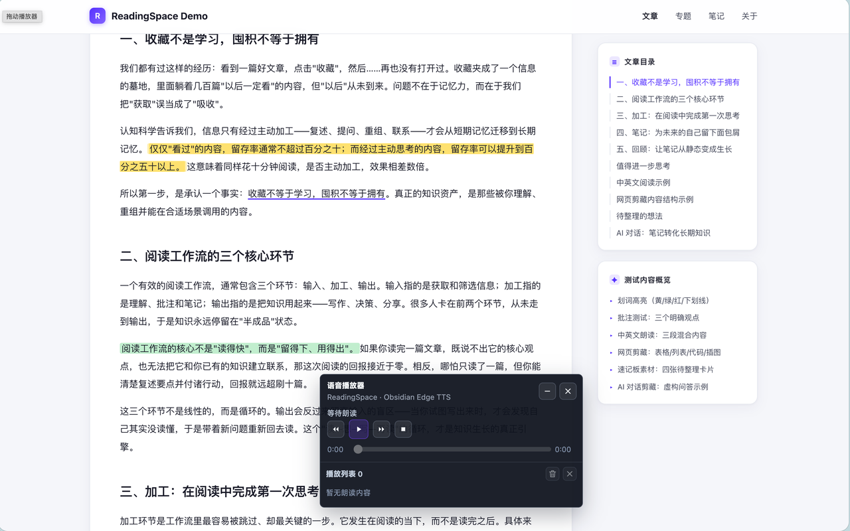Open the 笔记 nav tab
This screenshot has width=850, height=531.
pos(717,16)
